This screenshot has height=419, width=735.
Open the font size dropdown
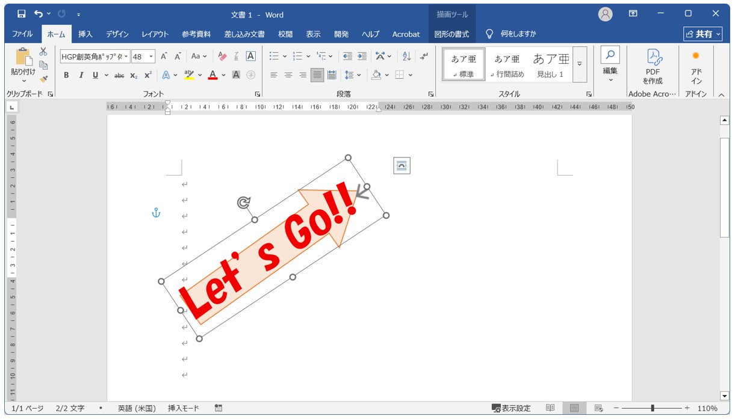[150, 57]
